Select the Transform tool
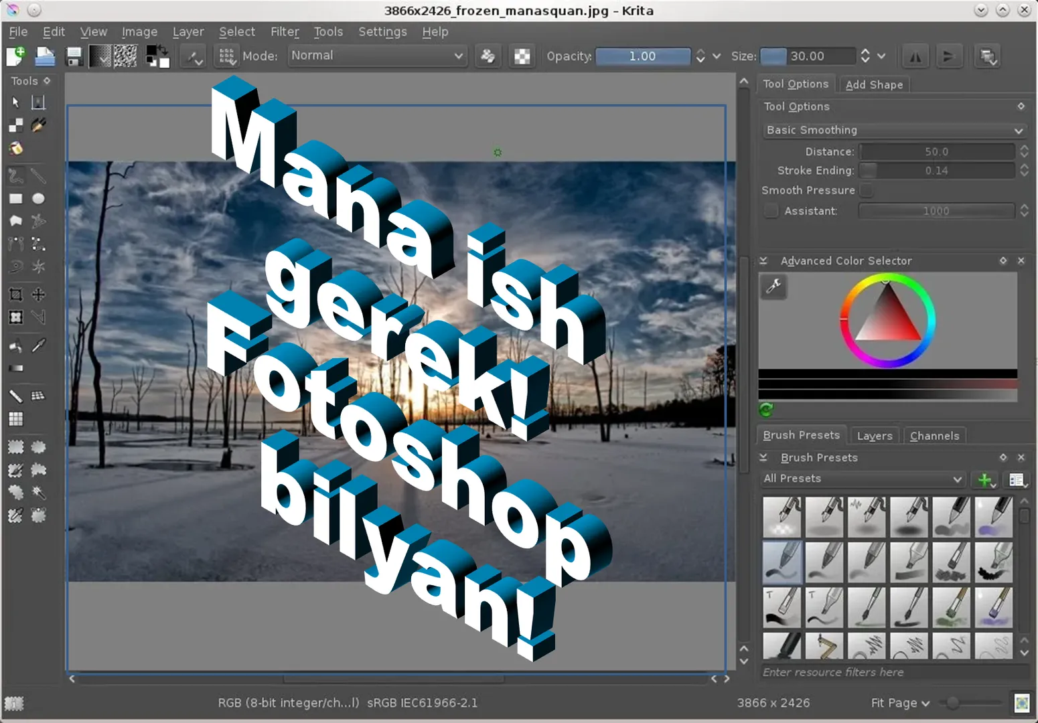The width and height of the screenshot is (1038, 723). [x=15, y=317]
